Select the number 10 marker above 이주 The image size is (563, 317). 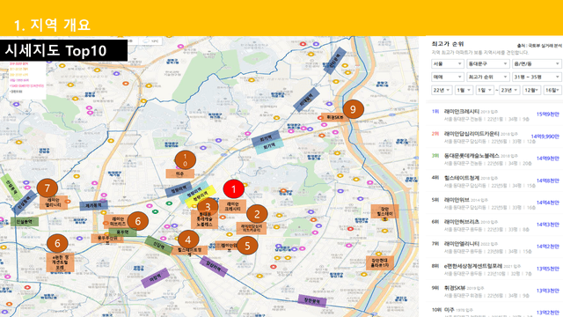click(186, 160)
